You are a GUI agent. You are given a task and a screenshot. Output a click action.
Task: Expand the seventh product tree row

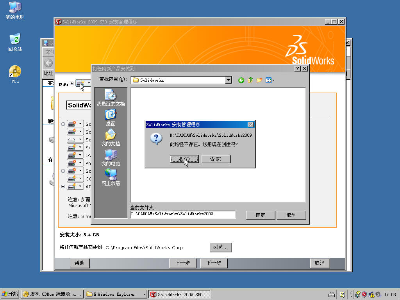(63, 171)
